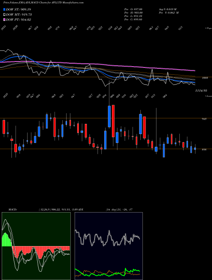The width and height of the screenshot is (212, 280).
Task: Click the 'Pre L: 891.10' low value
Action: coord(133,16)
